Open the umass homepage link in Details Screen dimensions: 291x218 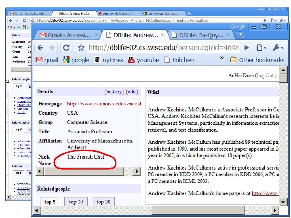[x=104, y=104]
